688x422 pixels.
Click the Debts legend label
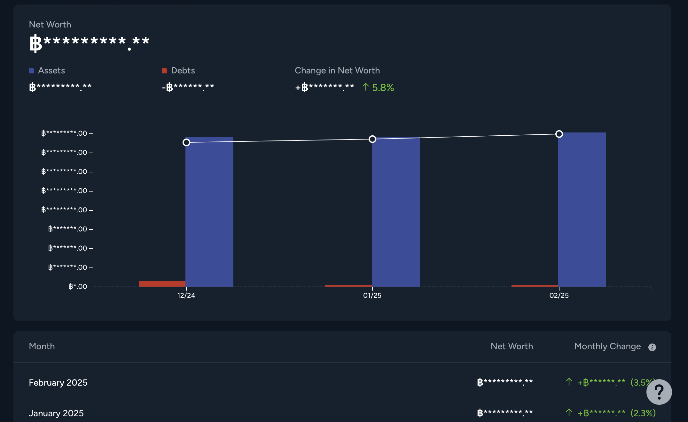pos(183,71)
